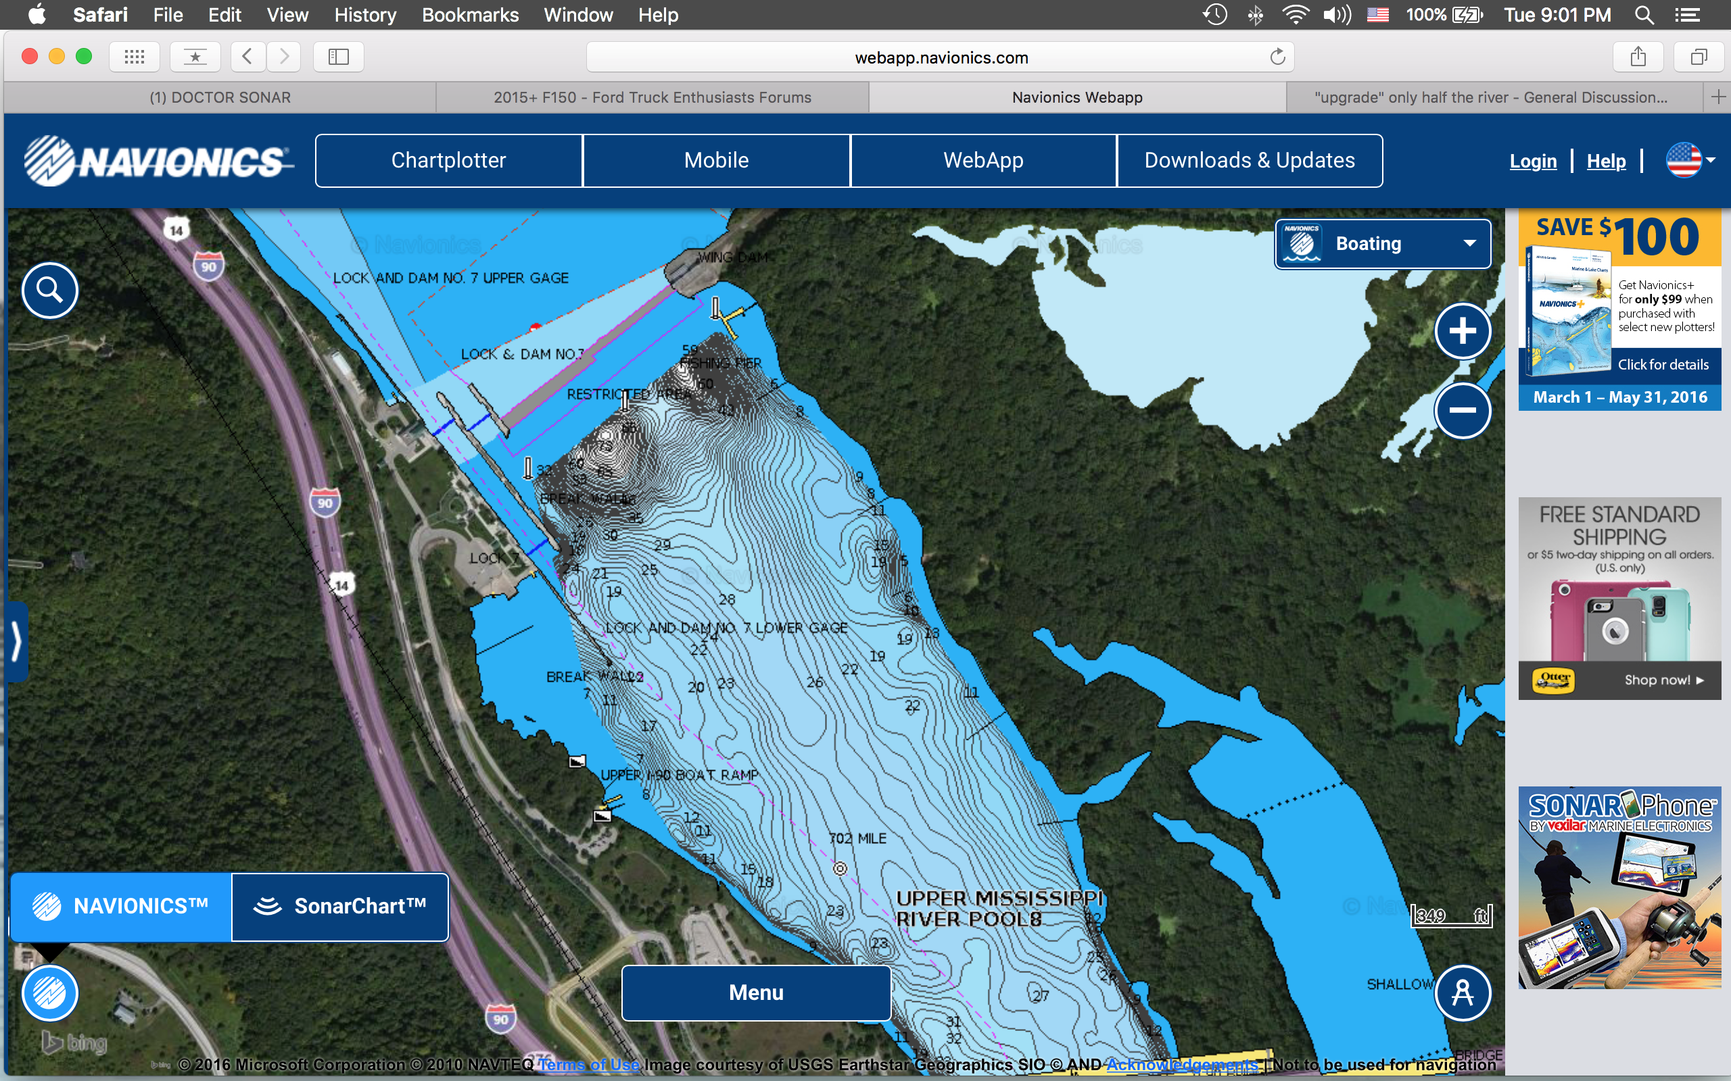Open the Mobile tab

point(716,160)
